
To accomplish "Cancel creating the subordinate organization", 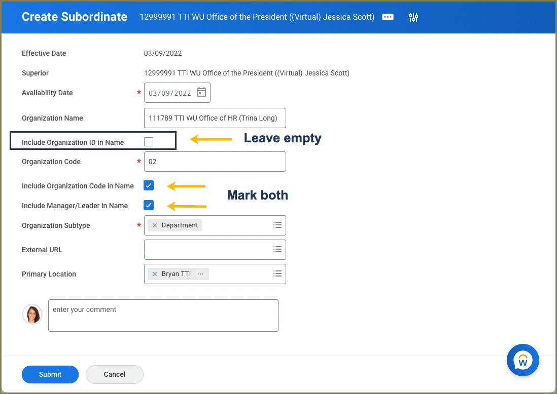I will point(115,374).
